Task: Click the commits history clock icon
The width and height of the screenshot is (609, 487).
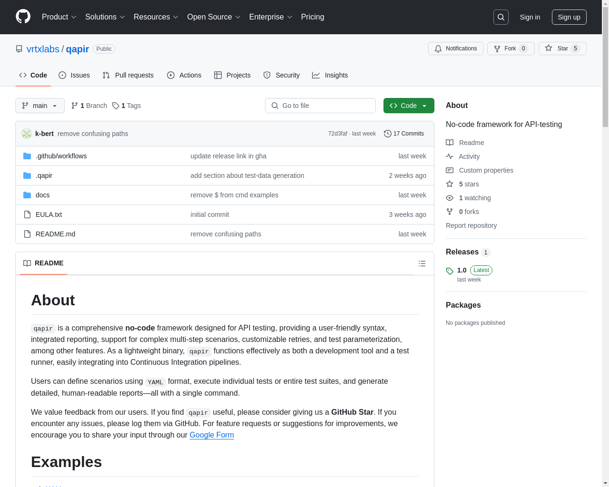Action: (387, 134)
